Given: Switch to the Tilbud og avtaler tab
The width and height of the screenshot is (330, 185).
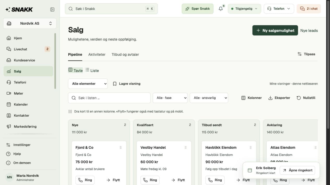Looking at the screenshot, I should tap(125, 55).
